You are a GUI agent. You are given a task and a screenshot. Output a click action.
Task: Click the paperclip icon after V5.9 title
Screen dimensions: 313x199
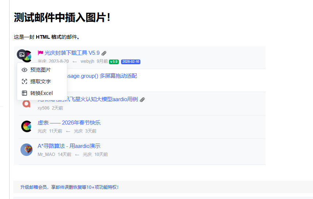[x=104, y=53]
